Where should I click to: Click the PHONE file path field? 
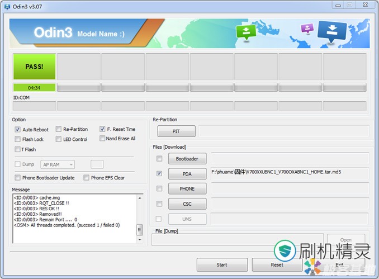(290, 189)
